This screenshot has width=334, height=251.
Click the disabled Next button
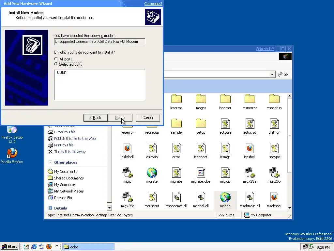(120, 118)
